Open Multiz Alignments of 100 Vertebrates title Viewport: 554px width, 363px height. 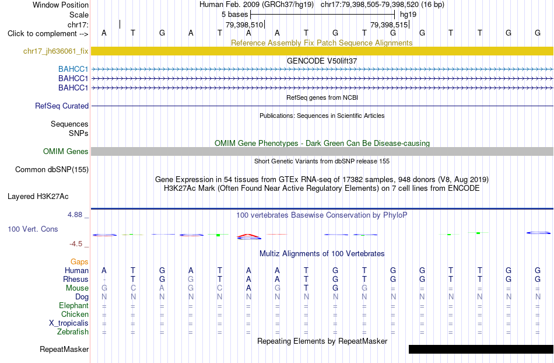point(322,253)
